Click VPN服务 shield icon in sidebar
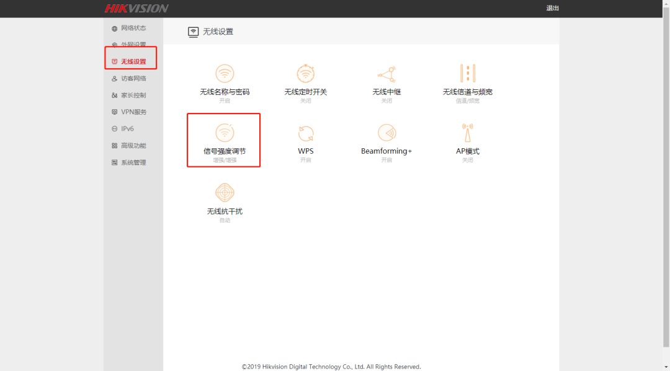The image size is (670, 371). click(115, 112)
